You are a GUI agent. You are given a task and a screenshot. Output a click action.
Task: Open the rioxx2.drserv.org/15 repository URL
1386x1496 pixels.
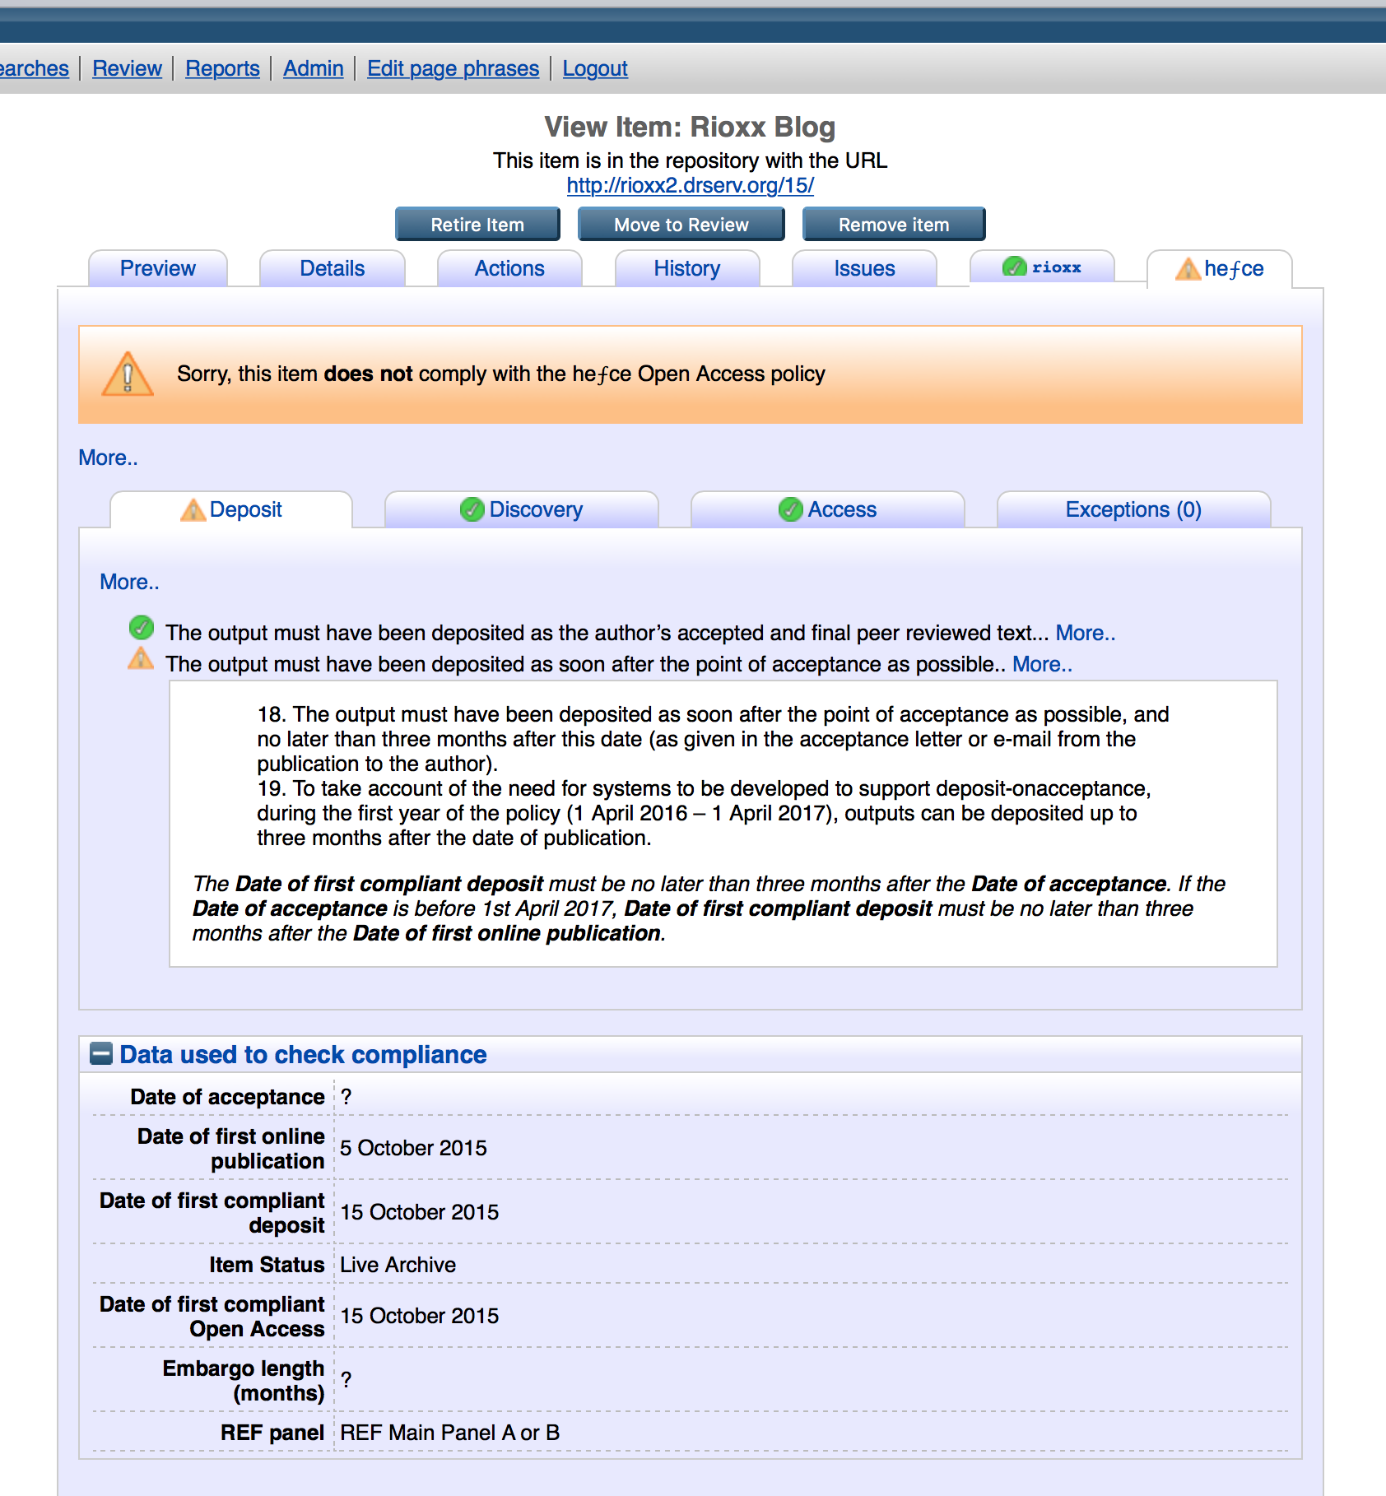point(690,185)
